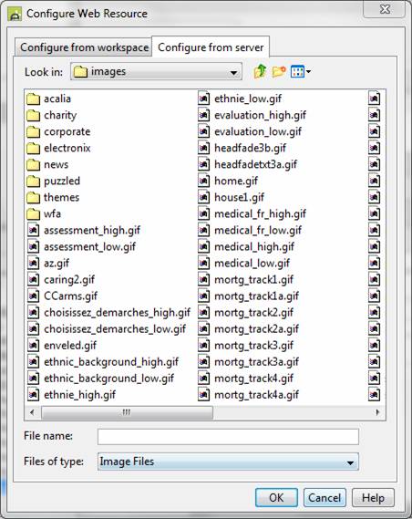The image size is (412, 519).
Task: Click into the File name field
Action: (x=228, y=437)
